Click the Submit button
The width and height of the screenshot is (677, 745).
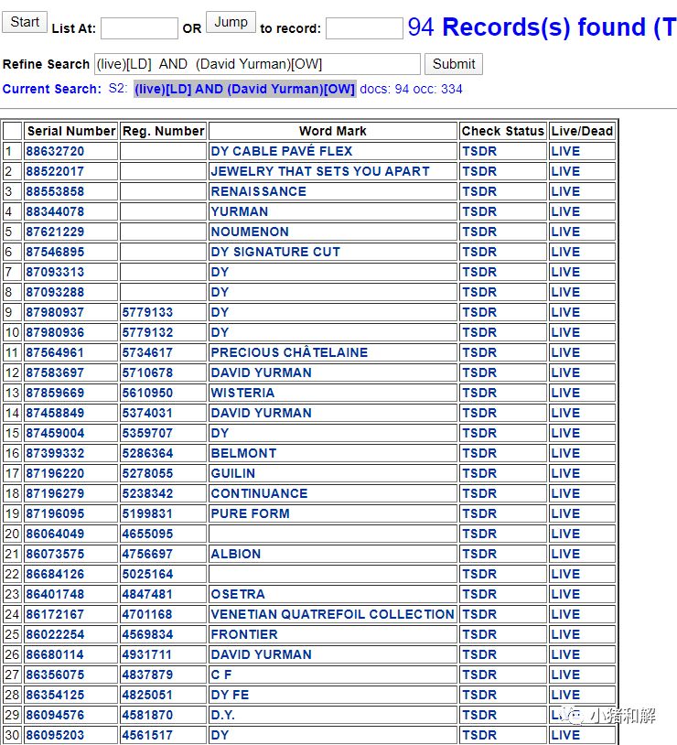[454, 64]
